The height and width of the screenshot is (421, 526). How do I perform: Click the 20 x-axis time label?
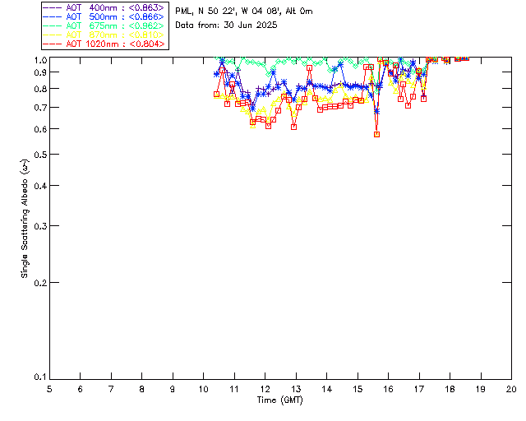[x=511, y=390]
